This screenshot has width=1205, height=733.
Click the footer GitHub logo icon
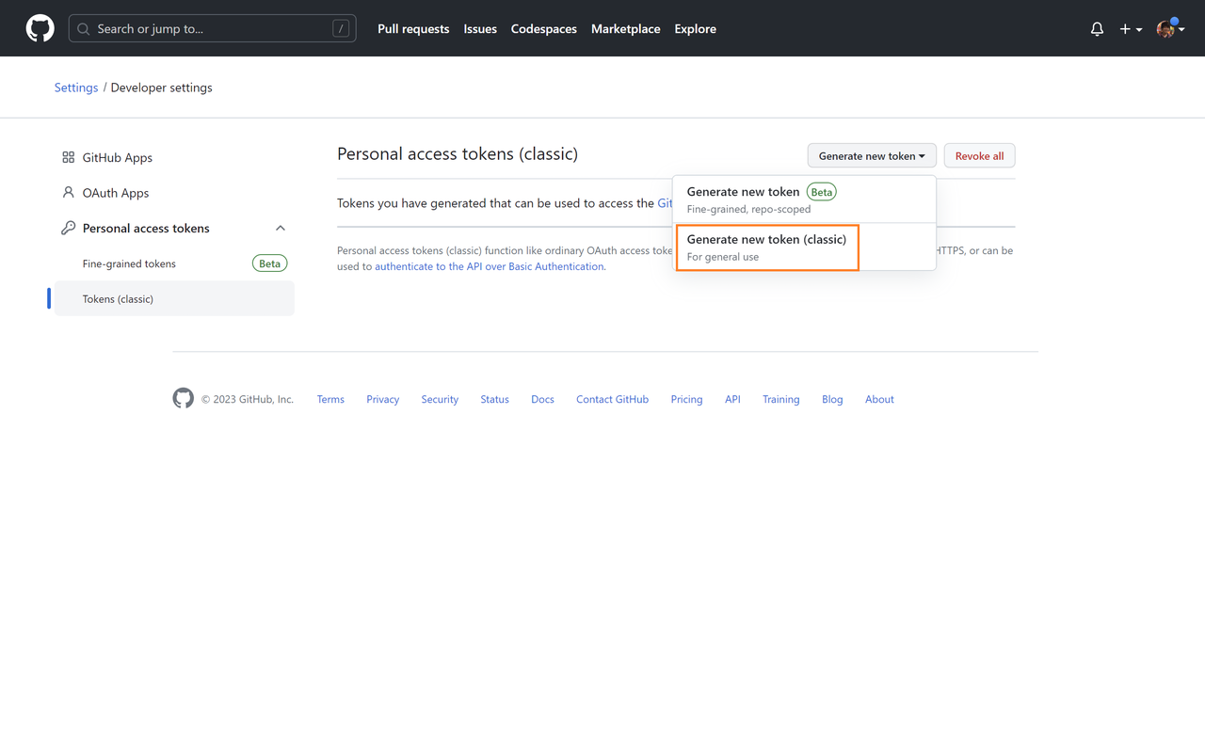point(184,398)
